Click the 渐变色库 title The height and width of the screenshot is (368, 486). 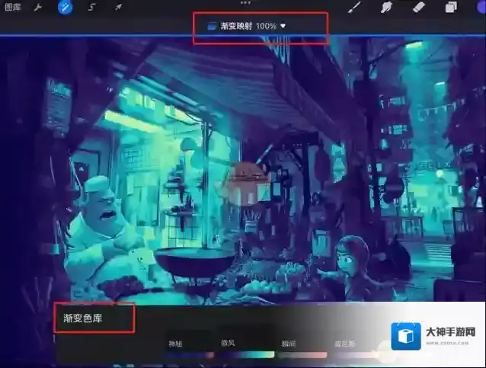pyautogui.click(x=83, y=318)
